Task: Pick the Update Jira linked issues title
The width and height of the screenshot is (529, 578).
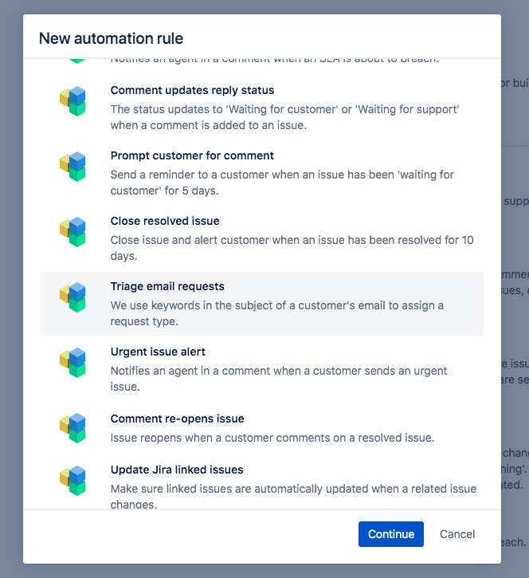Action: point(177,470)
